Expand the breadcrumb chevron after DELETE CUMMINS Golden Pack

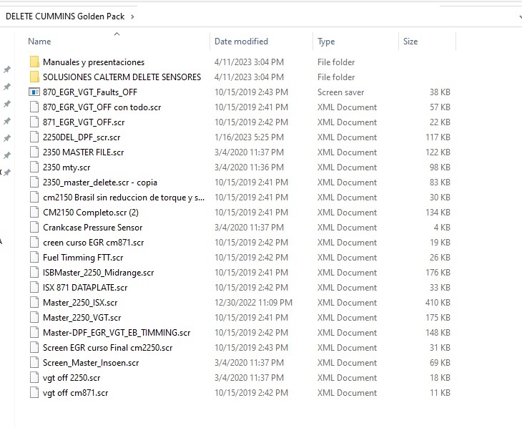[134, 16]
